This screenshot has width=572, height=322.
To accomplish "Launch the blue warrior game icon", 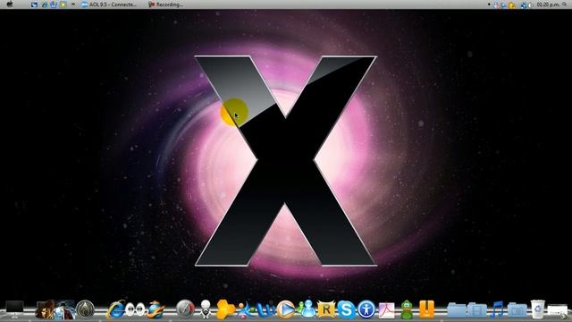I will (65, 309).
